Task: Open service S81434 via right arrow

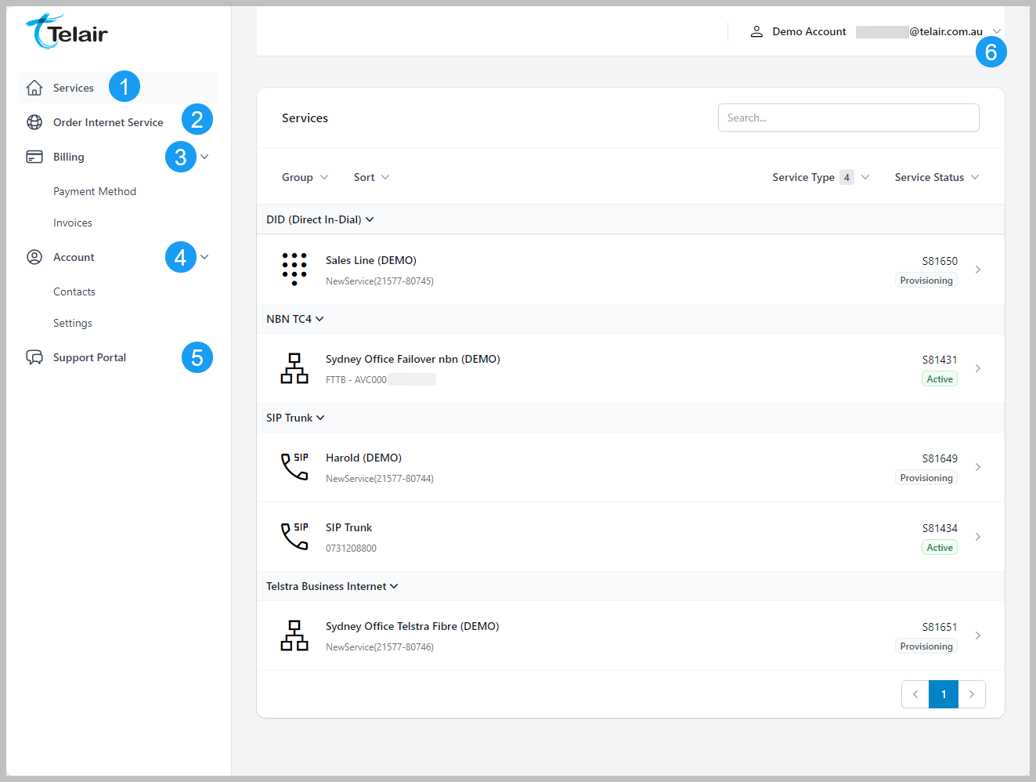Action: (978, 537)
